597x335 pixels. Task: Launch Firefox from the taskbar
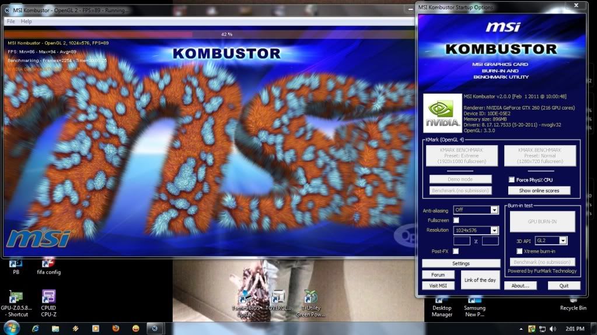[116, 328]
